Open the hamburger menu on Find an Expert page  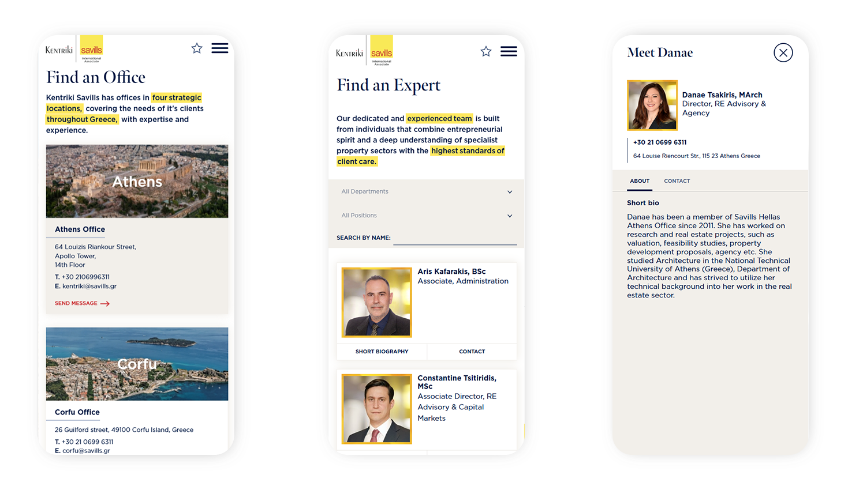(x=509, y=51)
